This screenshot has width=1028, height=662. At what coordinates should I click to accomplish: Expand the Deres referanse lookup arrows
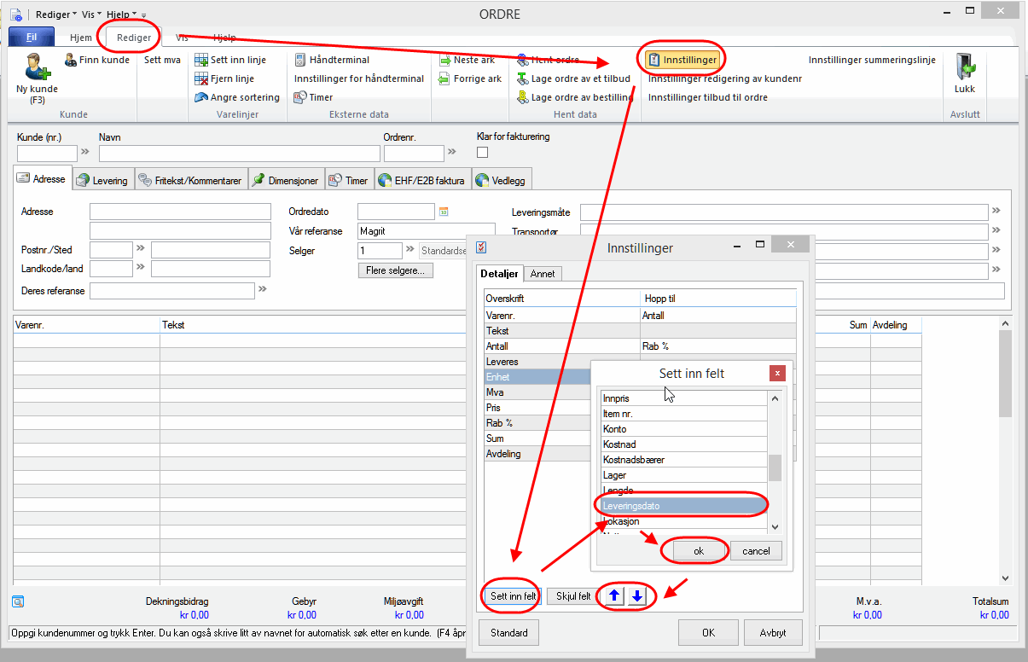(x=263, y=290)
